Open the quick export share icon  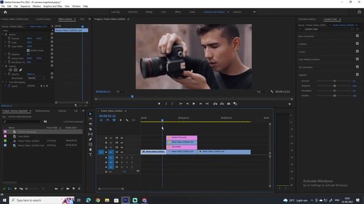click(x=359, y=12)
